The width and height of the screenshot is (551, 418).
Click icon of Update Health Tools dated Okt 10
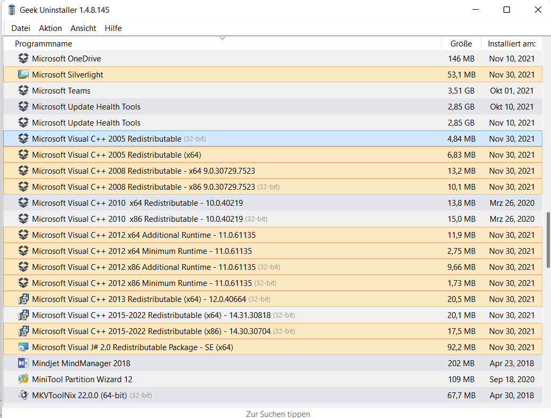(x=23, y=106)
